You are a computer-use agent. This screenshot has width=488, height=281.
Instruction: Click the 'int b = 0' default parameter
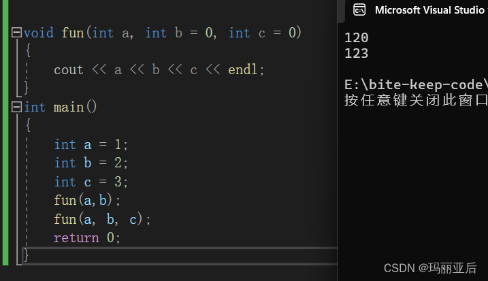tap(178, 33)
